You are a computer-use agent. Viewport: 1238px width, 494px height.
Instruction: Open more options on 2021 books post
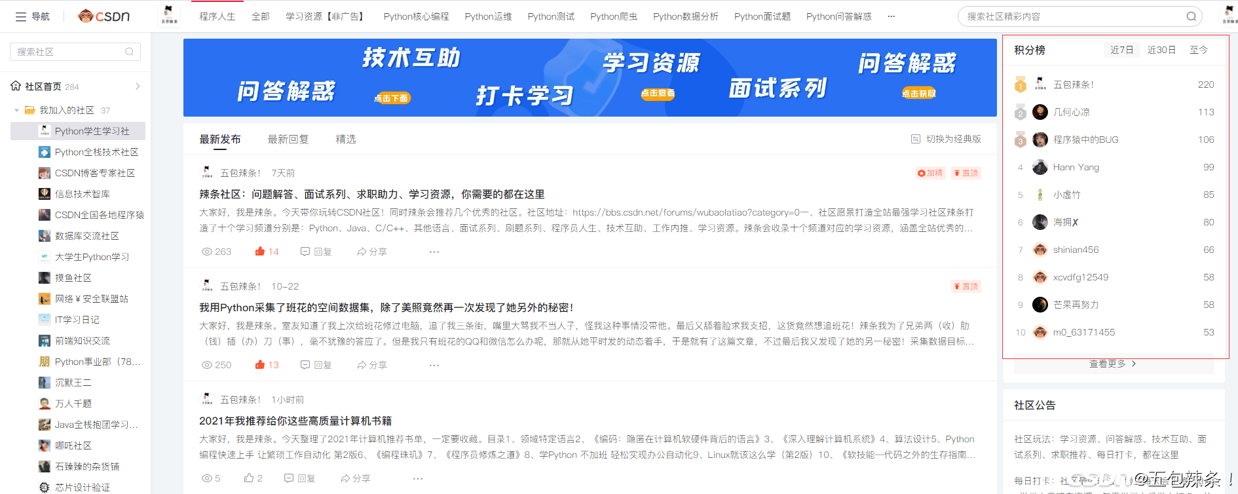418,478
